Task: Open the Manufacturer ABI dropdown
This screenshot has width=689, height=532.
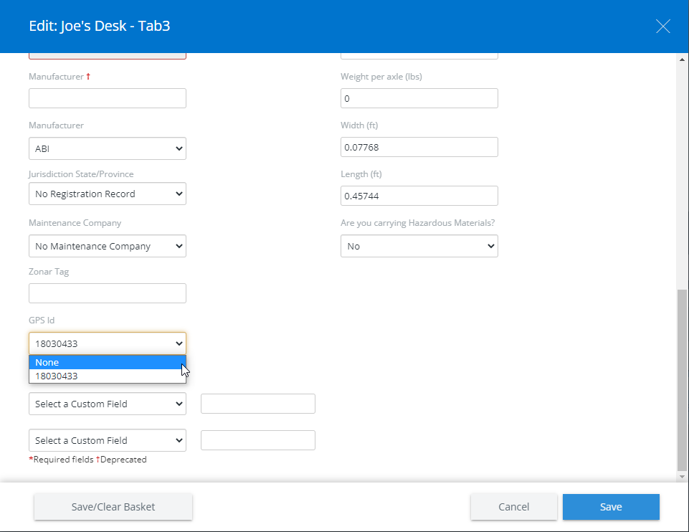Action: point(108,148)
